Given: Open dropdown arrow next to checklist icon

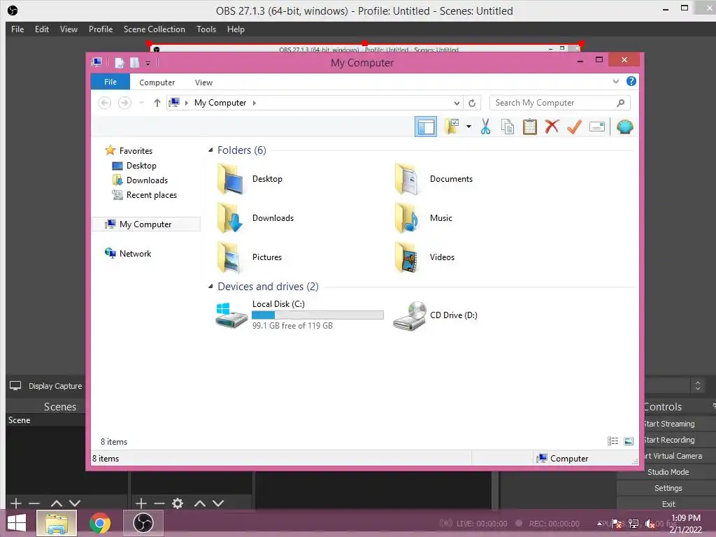Looking at the screenshot, I should coord(469,127).
